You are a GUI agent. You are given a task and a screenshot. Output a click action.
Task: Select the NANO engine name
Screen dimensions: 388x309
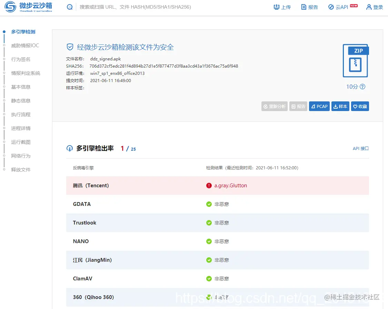pyautogui.click(x=81, y=241)
